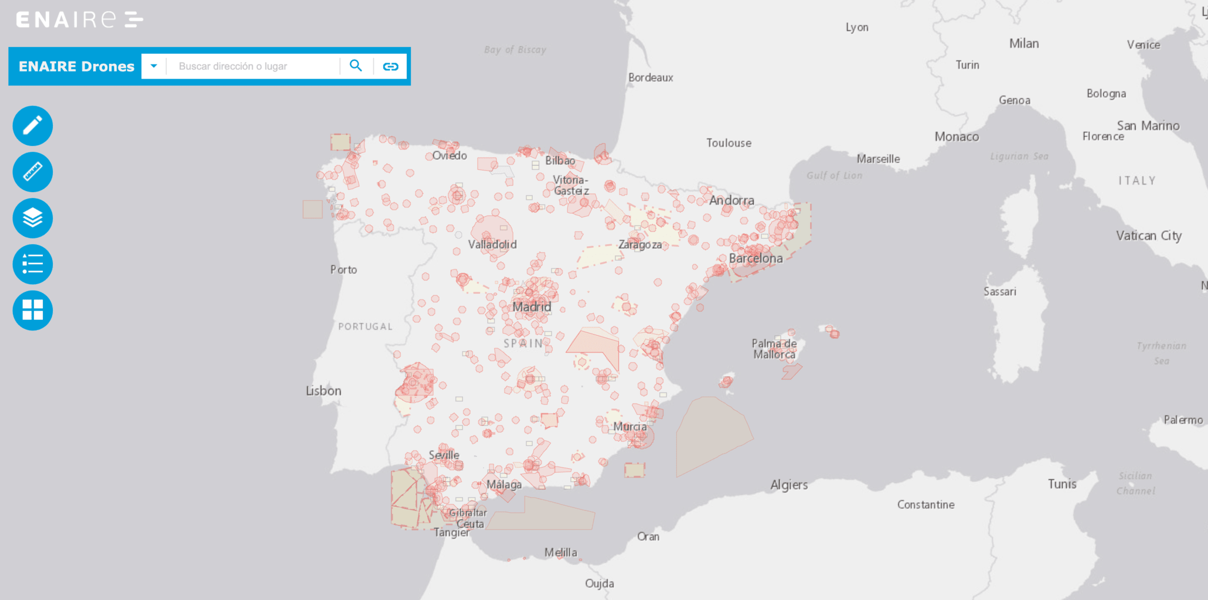
Task: Click the Bordeaux label on map
Action: 651,77
